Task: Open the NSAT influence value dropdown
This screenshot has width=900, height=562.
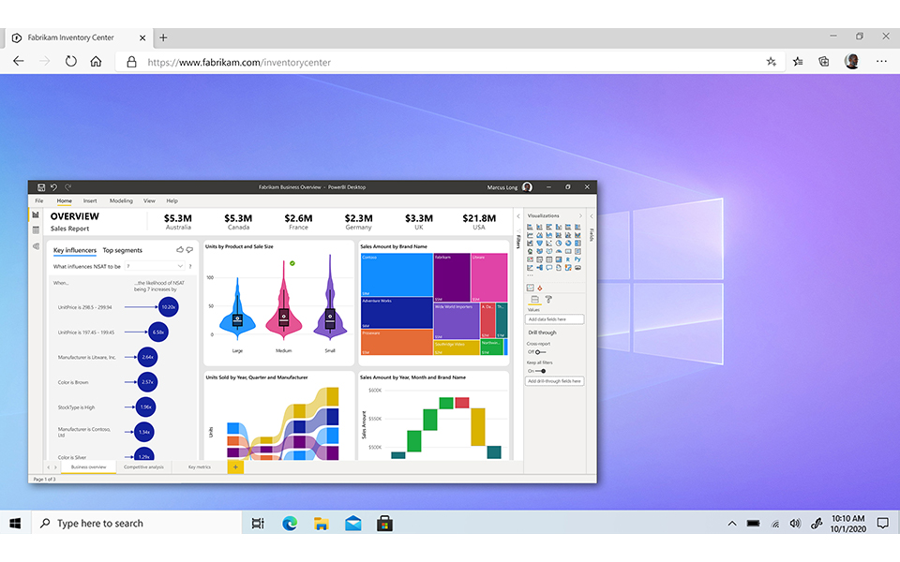Action: pyautogui.click(x=180, y=266)
